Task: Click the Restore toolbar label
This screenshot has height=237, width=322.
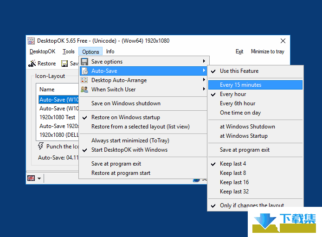Action: coord(46,64)
